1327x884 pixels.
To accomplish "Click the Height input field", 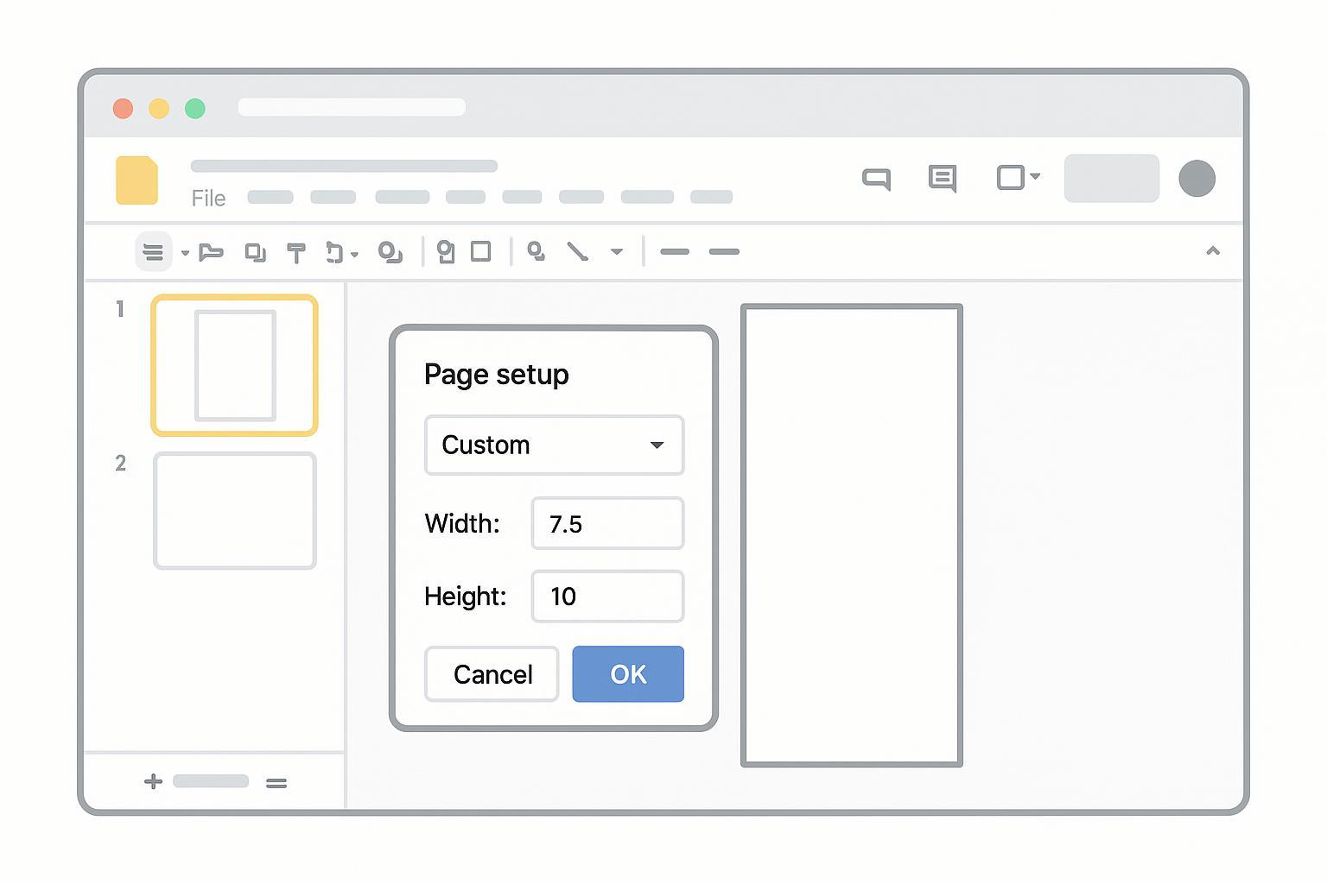I will point(607,597).
